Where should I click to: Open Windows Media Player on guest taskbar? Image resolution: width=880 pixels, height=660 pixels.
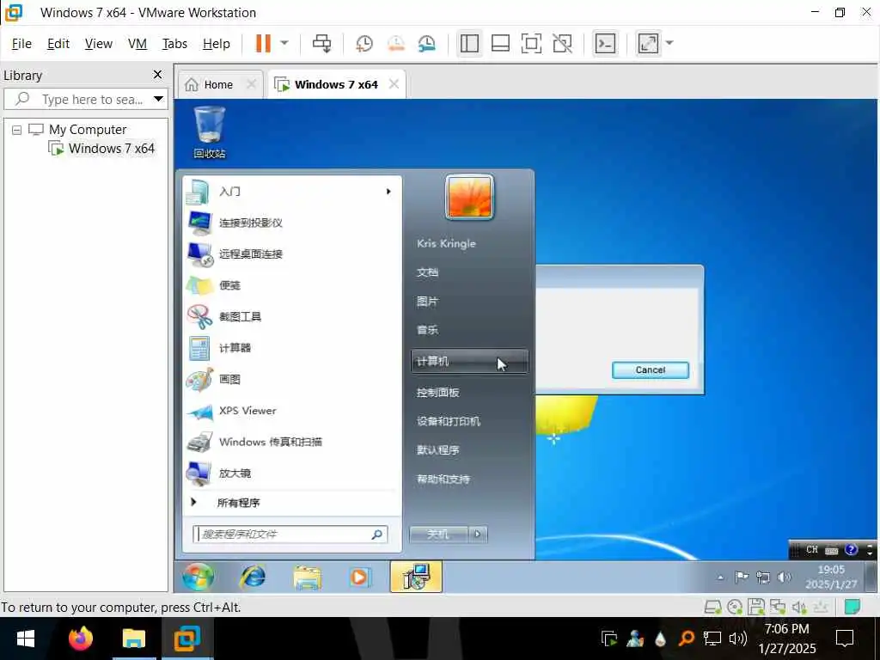click(x=360, y=577)
